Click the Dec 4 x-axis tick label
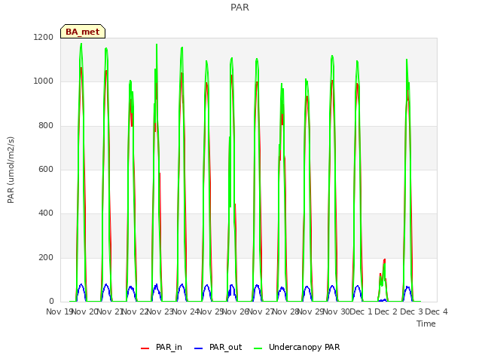Image resolution: width=482 pixels, height=362 pixels. [x=436, y=311]
